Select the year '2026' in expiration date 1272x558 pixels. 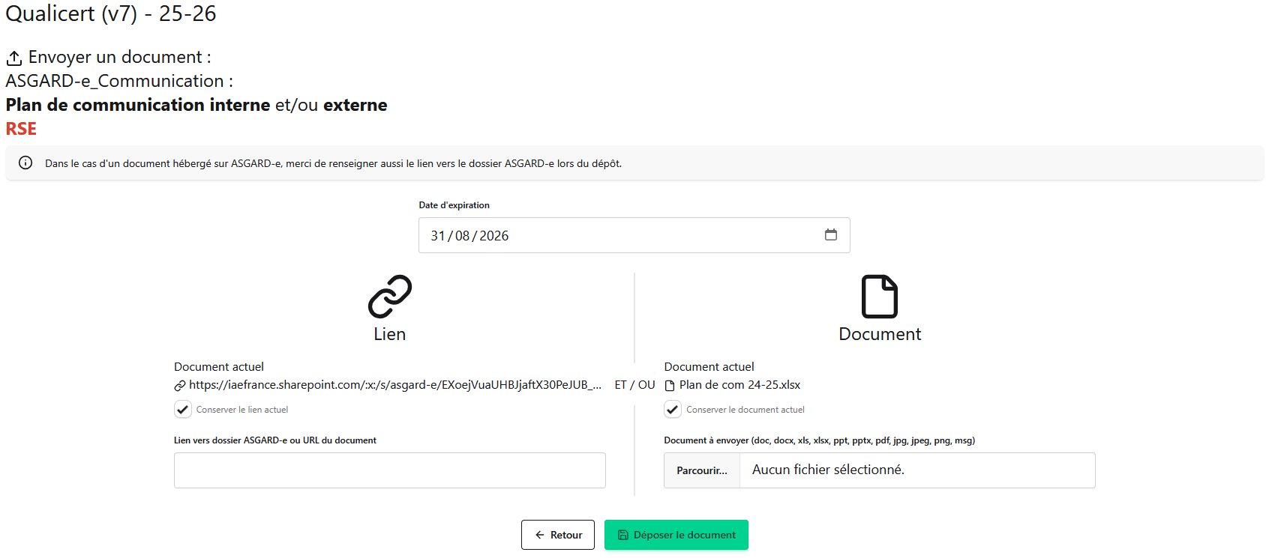493,236
